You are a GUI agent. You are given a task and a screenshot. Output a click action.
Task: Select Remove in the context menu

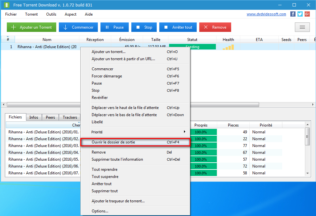point(135,152)
